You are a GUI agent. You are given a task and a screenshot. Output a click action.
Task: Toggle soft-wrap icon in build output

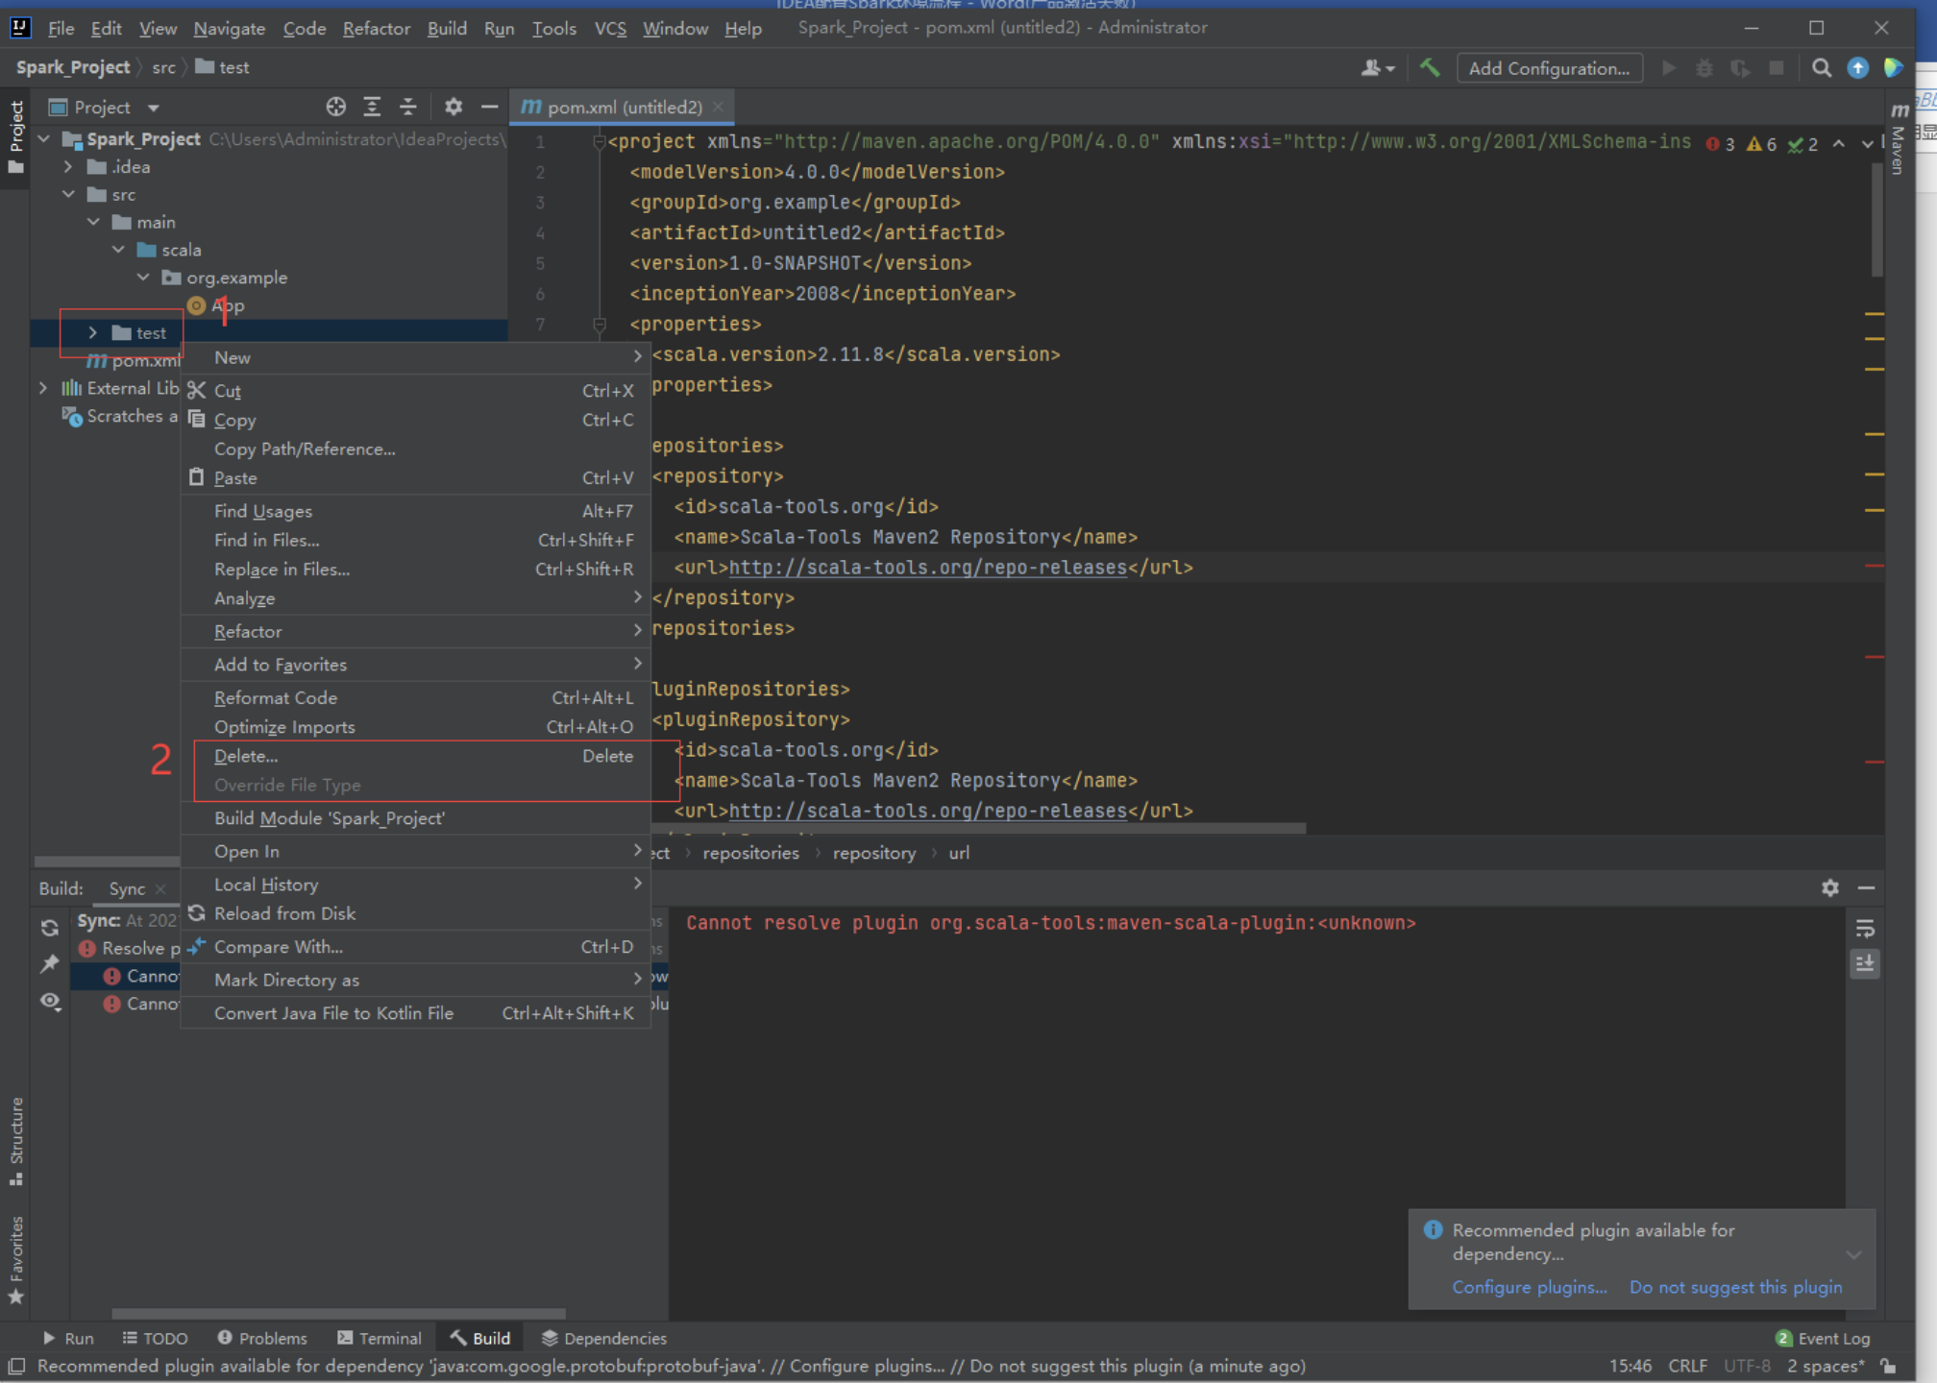pyautogui.click(x=1865, y=928)
